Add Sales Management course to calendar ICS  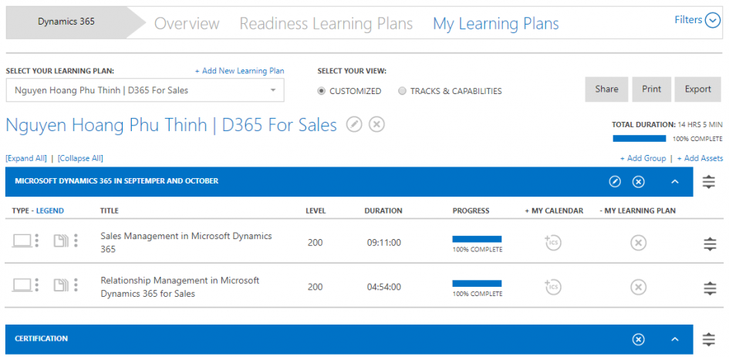click(552, 243)
